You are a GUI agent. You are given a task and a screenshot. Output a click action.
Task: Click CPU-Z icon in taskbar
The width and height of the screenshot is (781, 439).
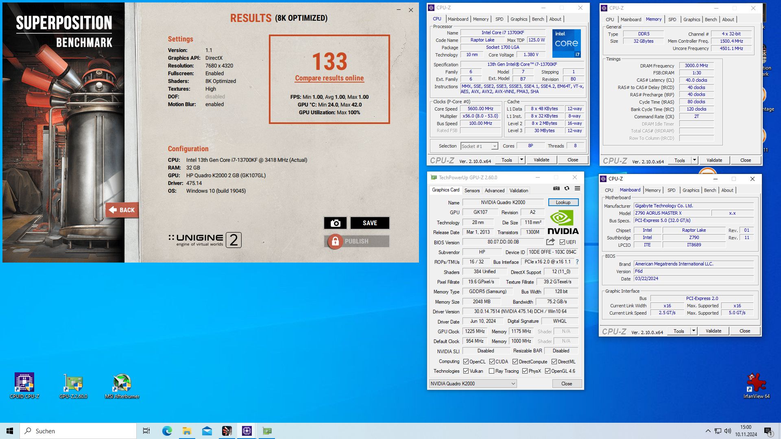pos(247,431)
